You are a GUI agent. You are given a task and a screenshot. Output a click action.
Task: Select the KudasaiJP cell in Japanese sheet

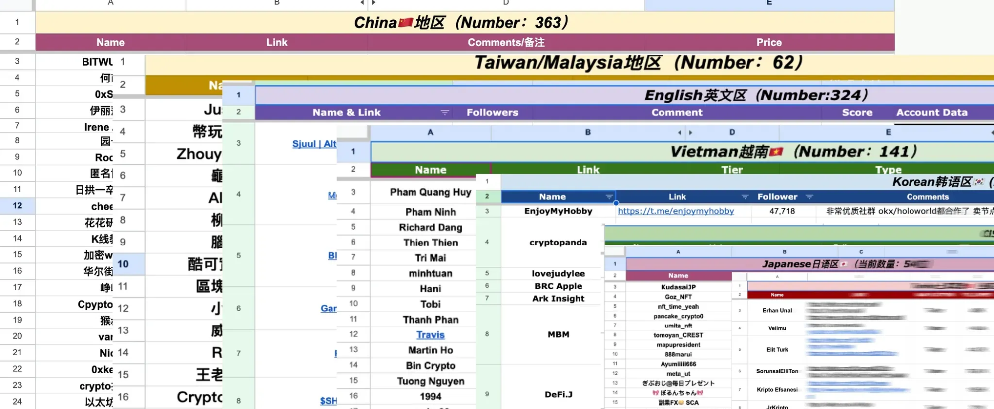(x=678, y=287)
